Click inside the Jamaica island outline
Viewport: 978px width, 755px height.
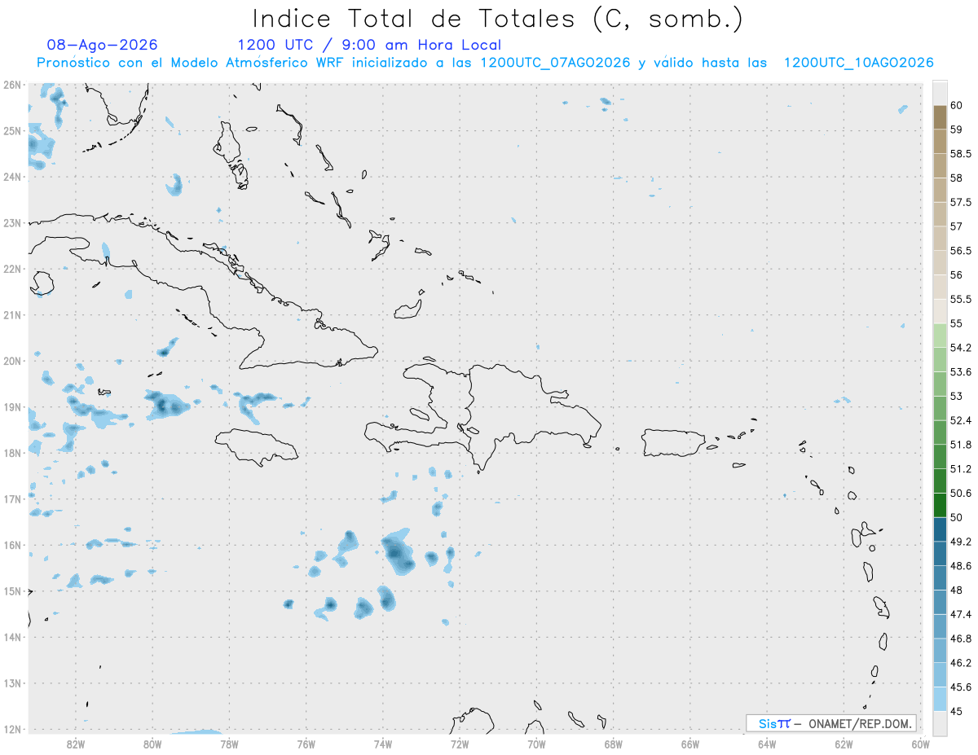tap(257, 446)
